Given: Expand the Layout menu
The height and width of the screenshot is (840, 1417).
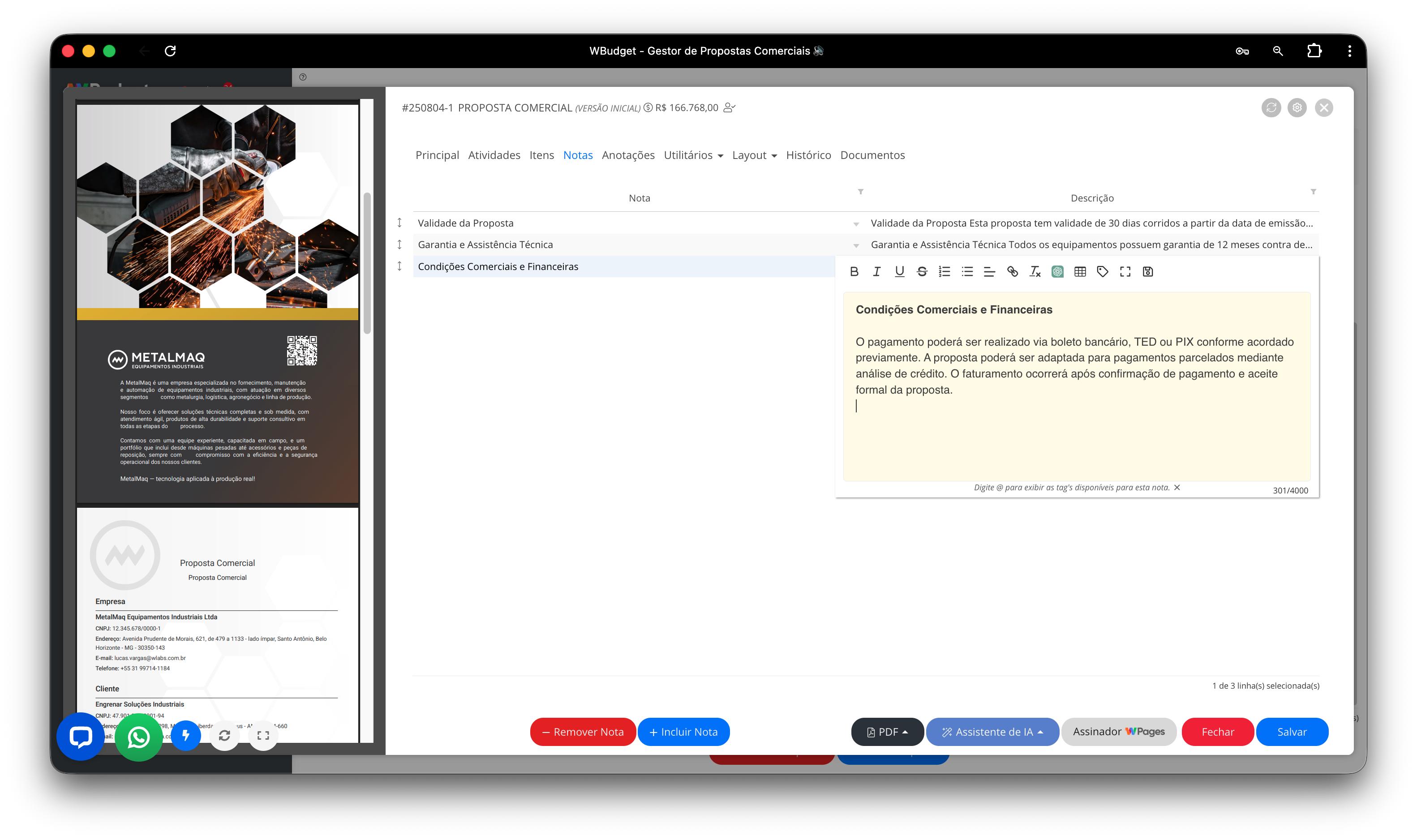Looking at the screenshot, I should 753,155.
